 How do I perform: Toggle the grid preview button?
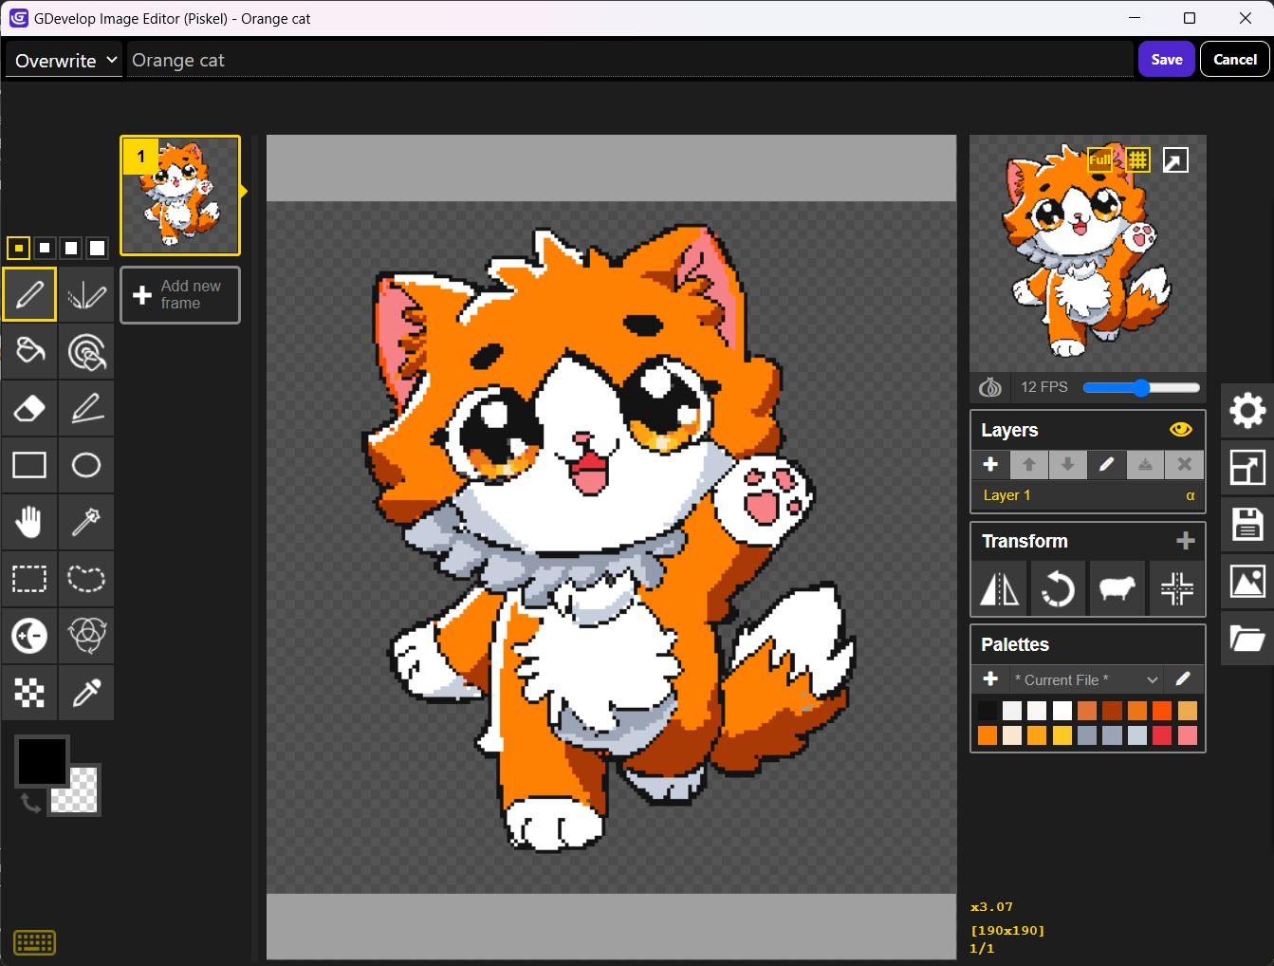(1138, 159)
